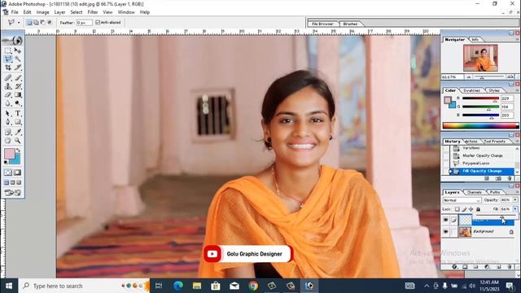Select the Slice tool
Screen dimensions: 521x293
[x=18, y=68]
